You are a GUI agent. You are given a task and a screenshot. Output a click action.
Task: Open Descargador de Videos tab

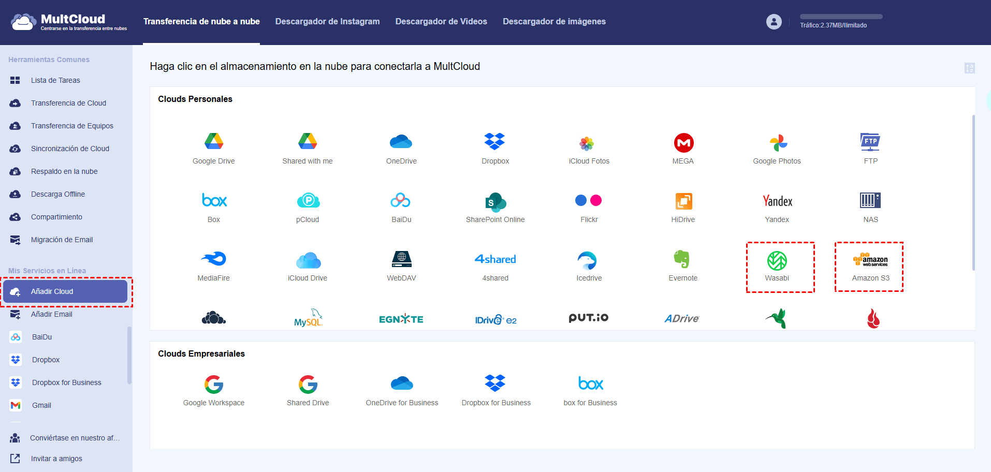[x=441, y=21]
